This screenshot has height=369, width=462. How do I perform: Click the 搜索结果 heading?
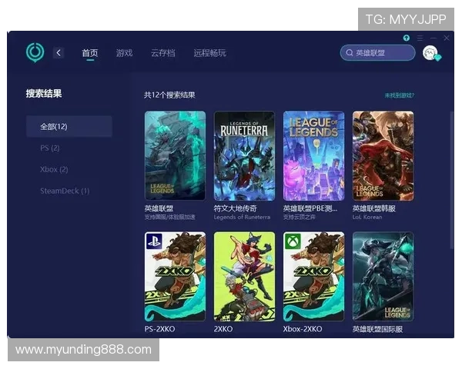[x=44, y=94]
